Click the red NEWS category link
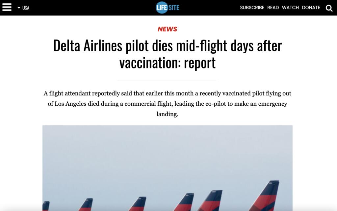The height and width of the screenshot is (211, 337). (x=167, y=29)
